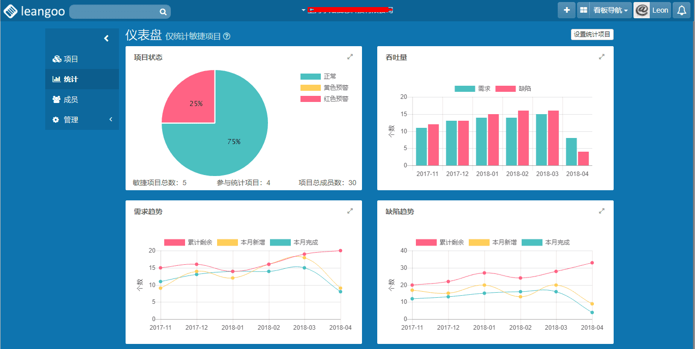The width and height of the screenshot is (695, 349).
Task: Open the 看板导航 dropdown
Action: pyautogui.click(x=610, y=10)
